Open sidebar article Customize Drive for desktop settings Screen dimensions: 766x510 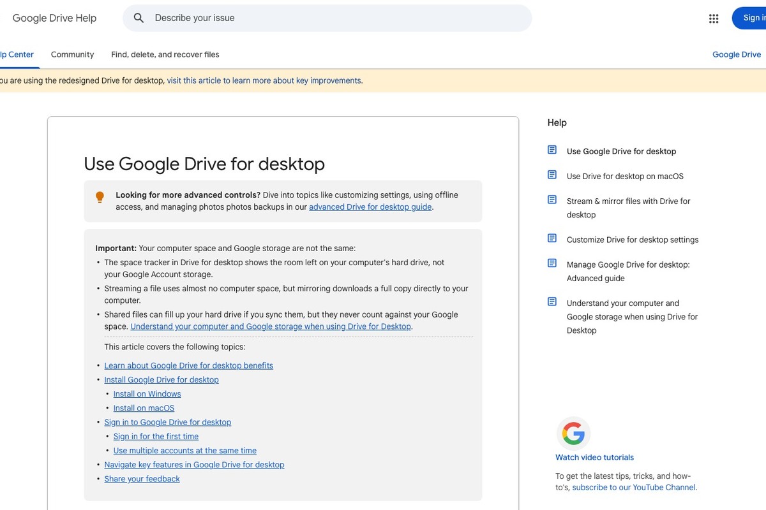click(x=633, y=240)
